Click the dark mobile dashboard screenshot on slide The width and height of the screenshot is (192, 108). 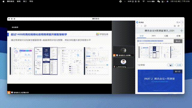click(x=46, y=61)
